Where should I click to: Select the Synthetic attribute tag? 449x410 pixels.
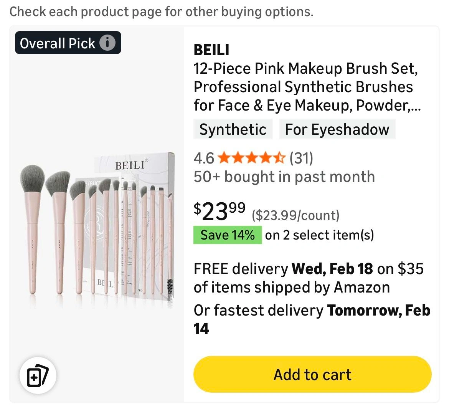click(233, 129)
